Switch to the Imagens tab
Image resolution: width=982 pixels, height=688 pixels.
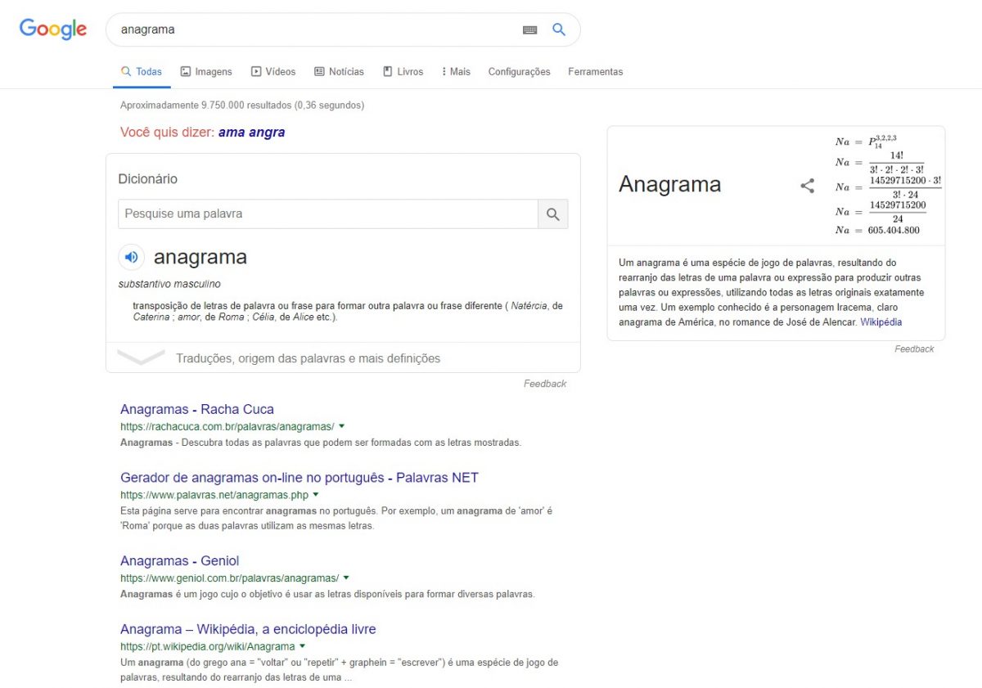(206, 72)
